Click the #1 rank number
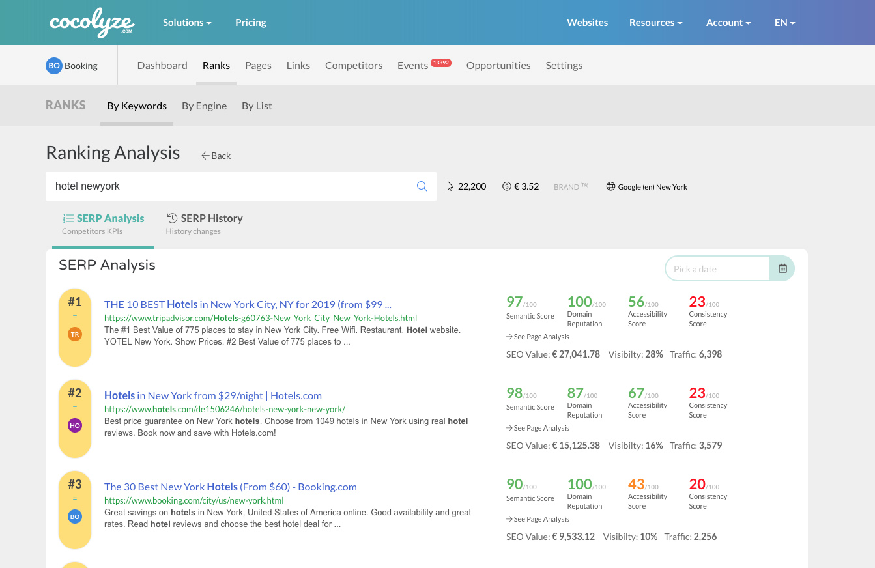Viewport: 875px width, 568px height. click(x=75, y=302)
